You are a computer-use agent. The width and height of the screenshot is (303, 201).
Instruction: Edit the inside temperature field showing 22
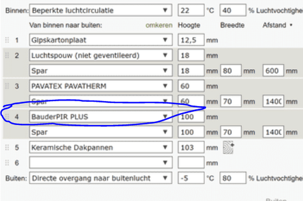pos(191,10)
